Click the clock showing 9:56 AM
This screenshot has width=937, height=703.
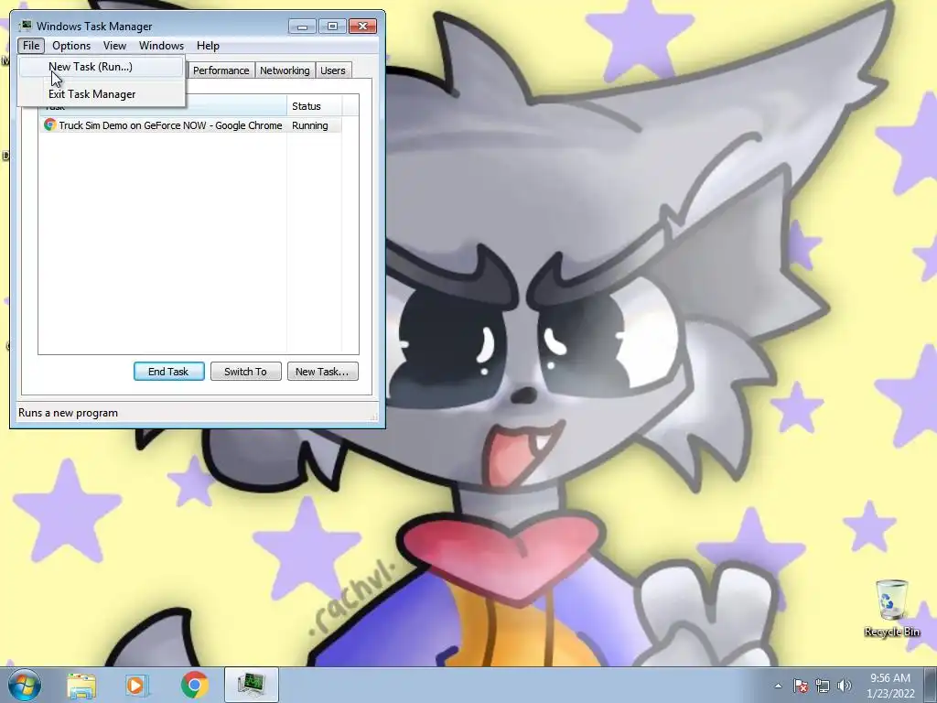click(890, 686)
